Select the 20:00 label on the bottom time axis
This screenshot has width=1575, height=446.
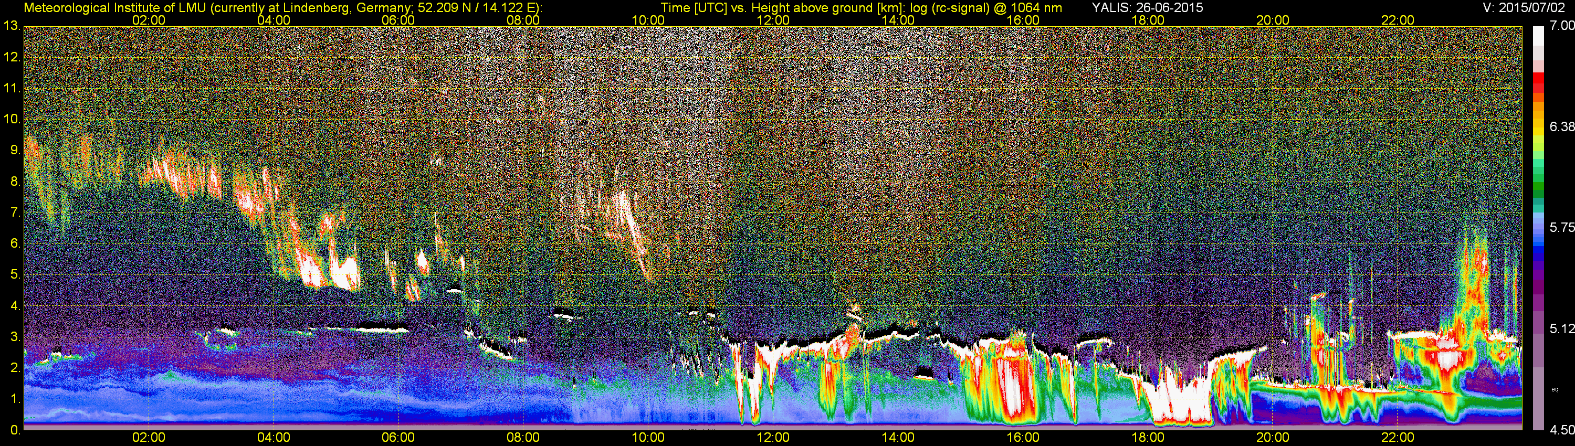[1273, 438]
